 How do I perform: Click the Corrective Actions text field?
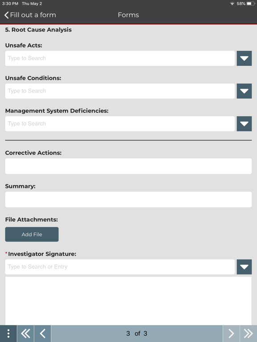128,166
